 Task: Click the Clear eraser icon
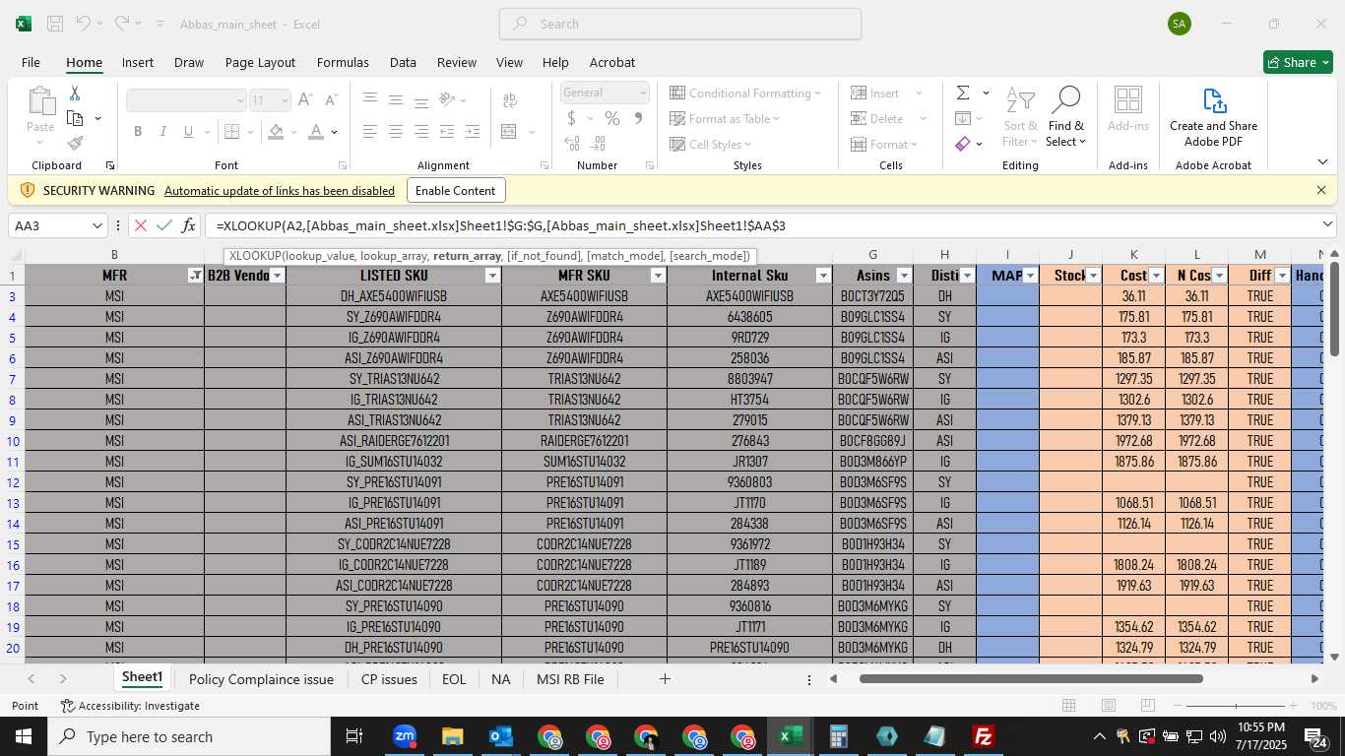[963, 144]
